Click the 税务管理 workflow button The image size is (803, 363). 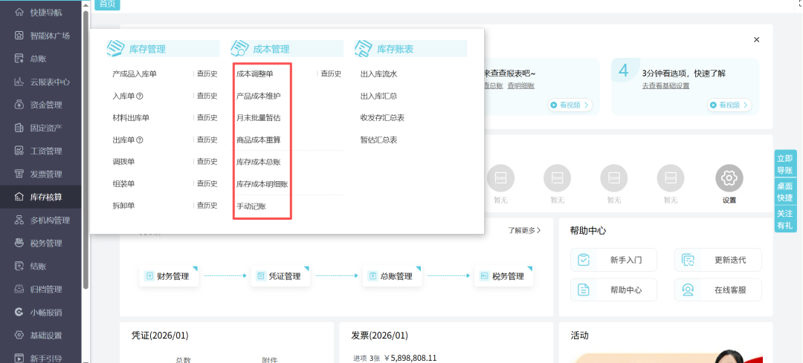click(x=503, y=276)
